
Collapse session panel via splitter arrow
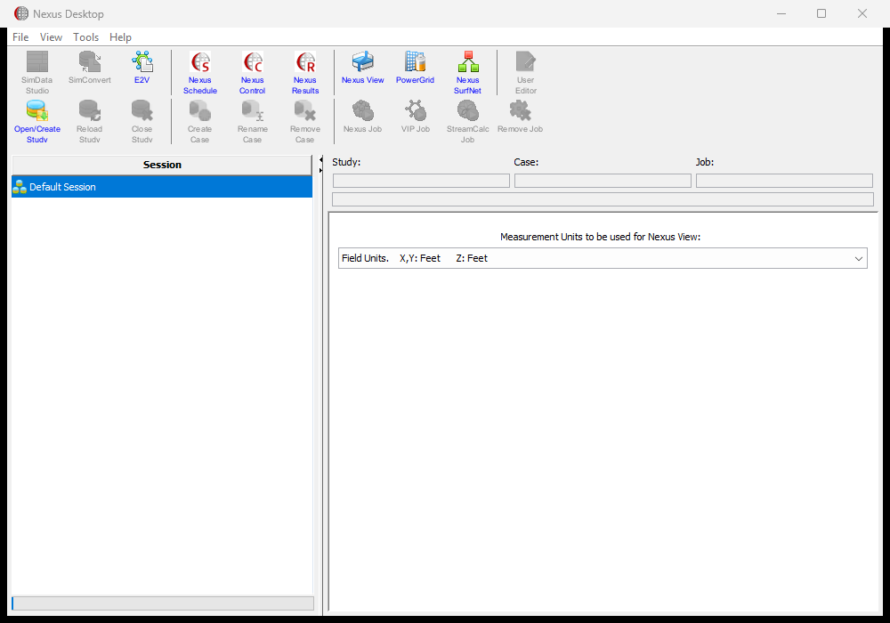[x=320, y=160]
